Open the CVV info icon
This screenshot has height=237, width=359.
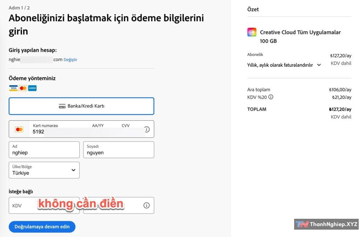147,129
